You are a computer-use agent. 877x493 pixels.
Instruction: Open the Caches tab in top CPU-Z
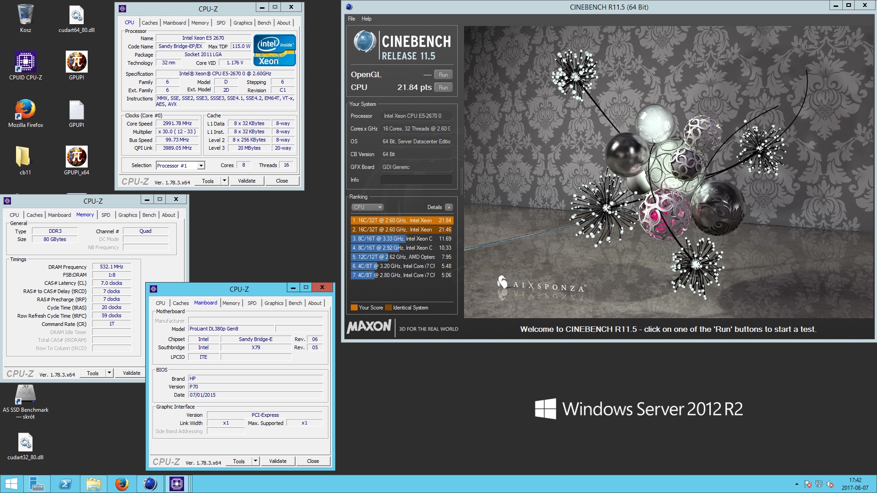(149, 23)
